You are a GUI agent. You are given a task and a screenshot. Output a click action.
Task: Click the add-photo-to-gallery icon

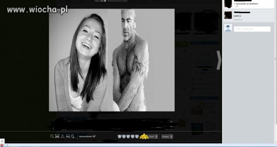pyautogui.click(x=68, y=136)
